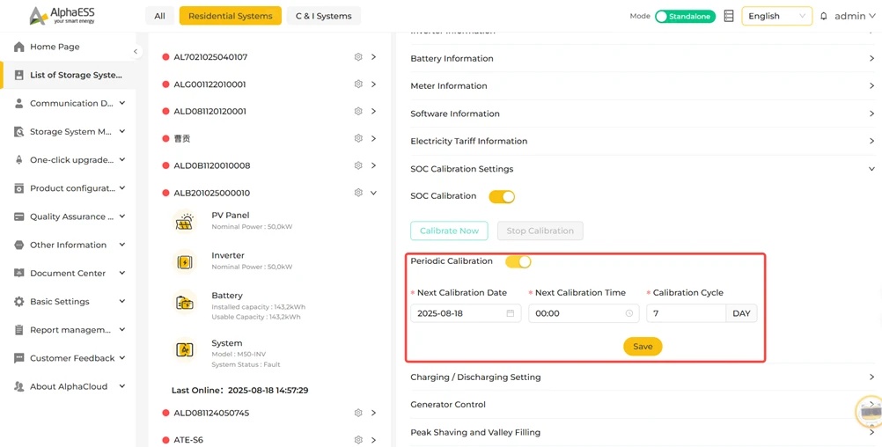Screen dimensions: 882x447
Task: Save the periodic calibration settings
Action: coord(643,347)
